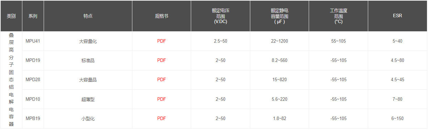Click the MPU41 series name
Screen dimensions: 428x130
pos(33,41)
